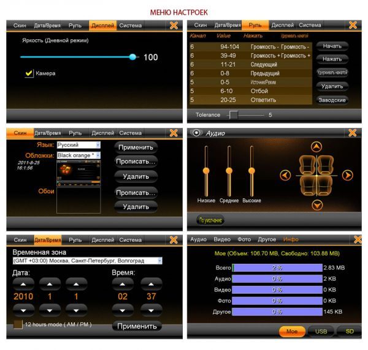Viewport: 368px width, 350px height.
Task: Select the Скин tab in language panel
Action: (x=20, y=133)
